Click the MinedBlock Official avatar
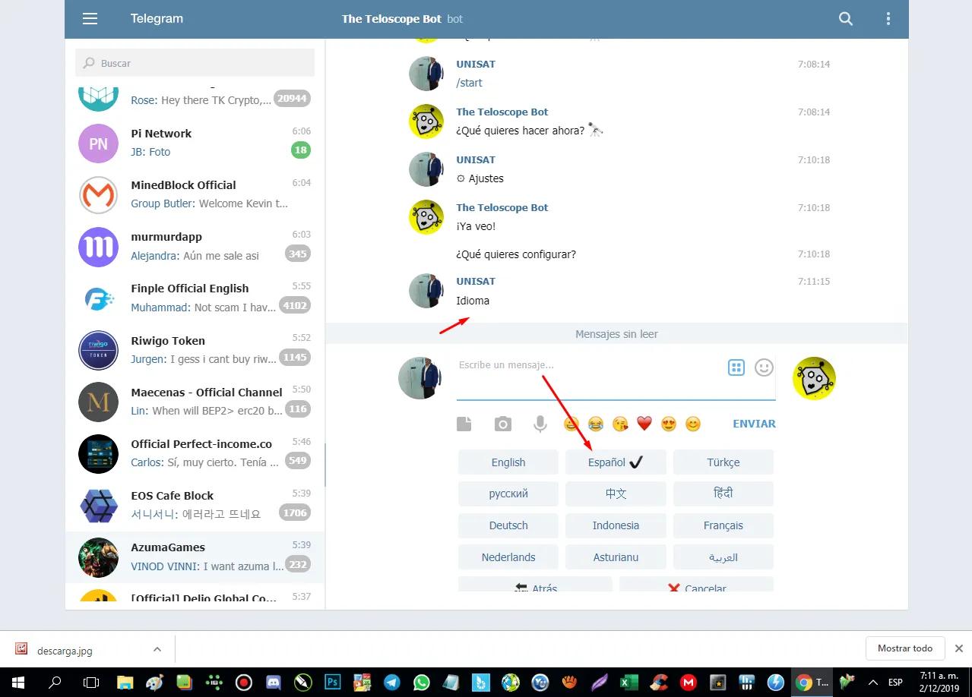 (x=98, y=195)
